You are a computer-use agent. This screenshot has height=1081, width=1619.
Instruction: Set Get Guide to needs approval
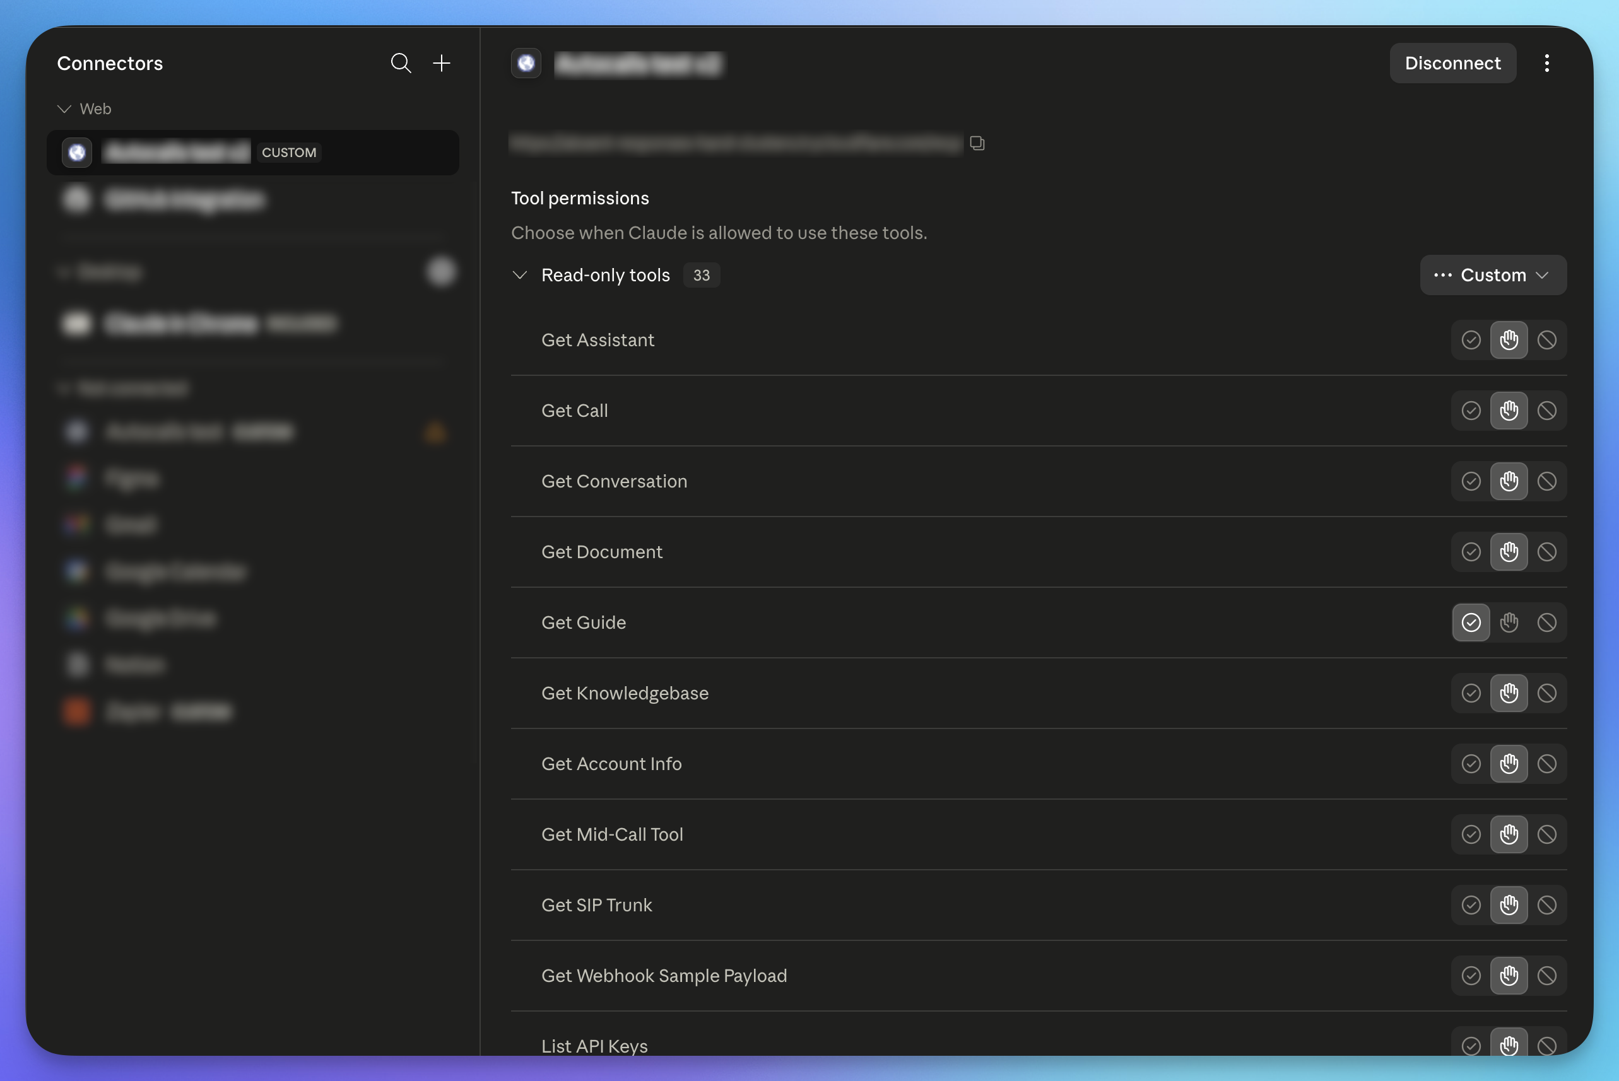1509,622
